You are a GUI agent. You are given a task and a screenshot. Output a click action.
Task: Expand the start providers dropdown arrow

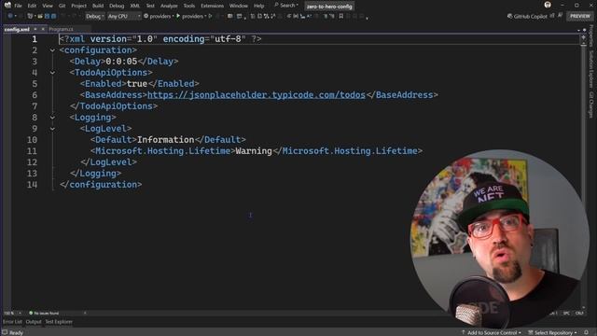(205, 16)
